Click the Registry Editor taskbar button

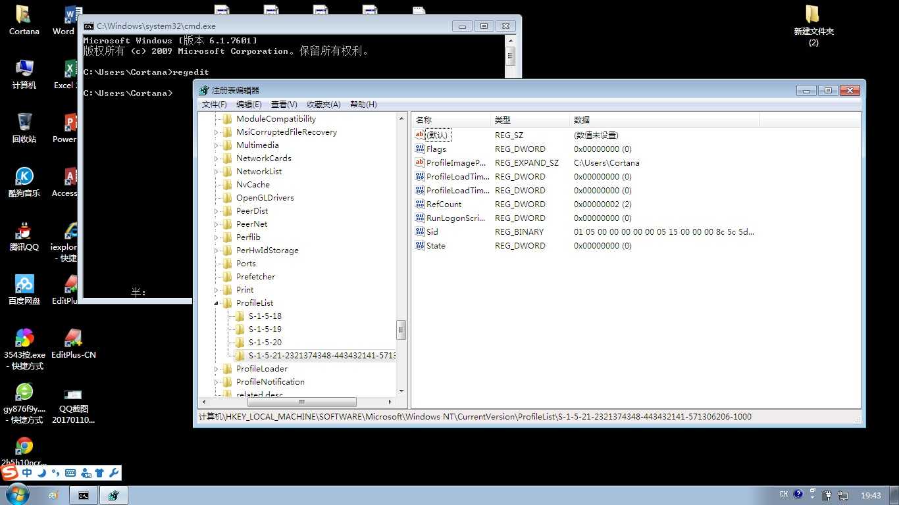click(x=114, y=495)
